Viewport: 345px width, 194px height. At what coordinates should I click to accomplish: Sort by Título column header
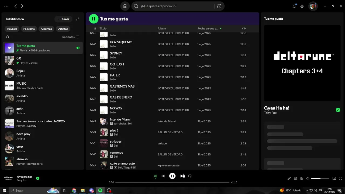103,29
